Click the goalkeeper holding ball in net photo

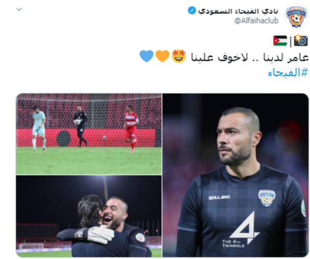80,126
